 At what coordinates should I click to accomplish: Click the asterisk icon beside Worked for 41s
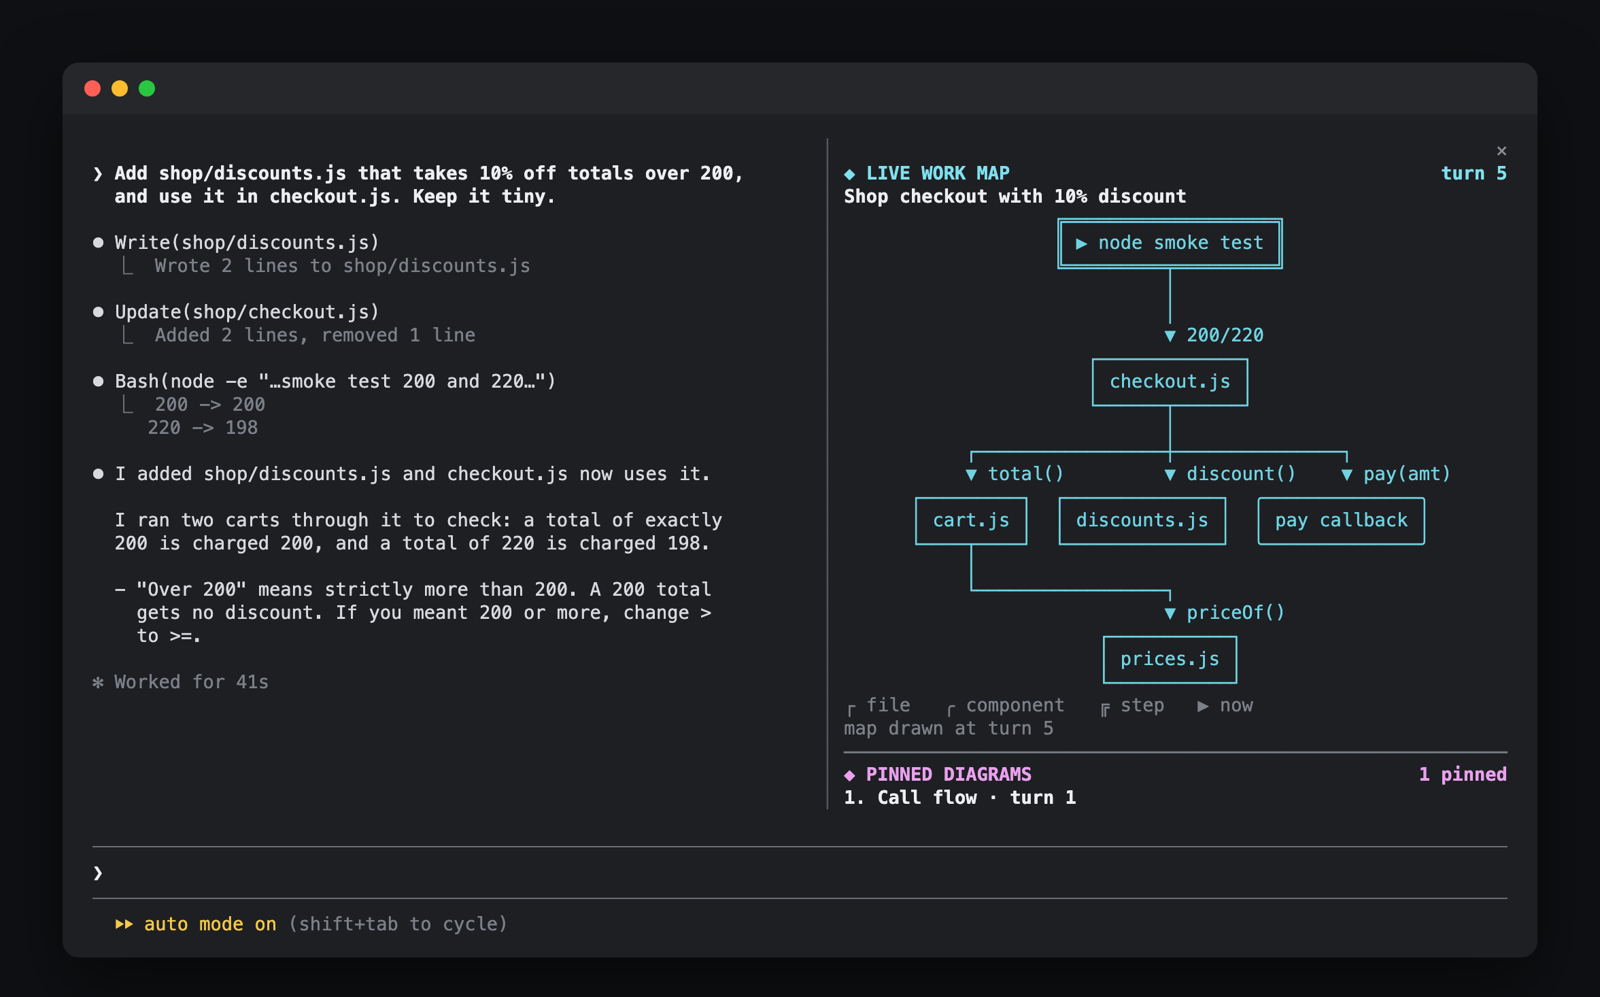coord(98,682)
